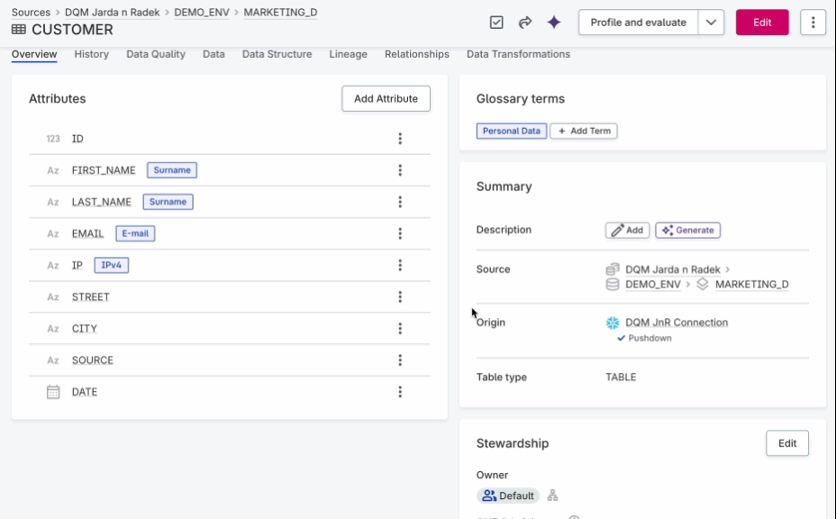
Task: Switch to the Data Quality tab
Action: point(156,54)
